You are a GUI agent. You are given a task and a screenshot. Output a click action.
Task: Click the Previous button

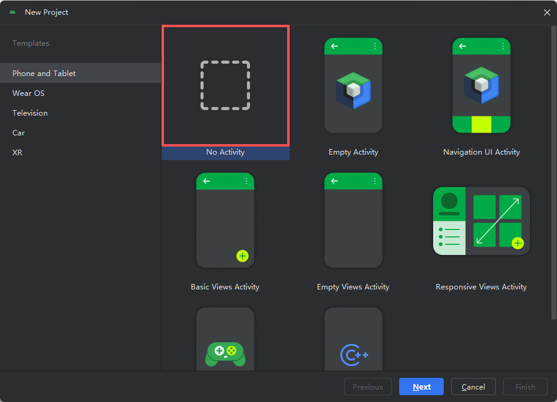click(368, 387)
